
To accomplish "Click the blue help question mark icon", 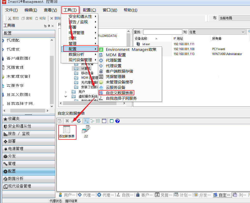I will coord(118,121).
